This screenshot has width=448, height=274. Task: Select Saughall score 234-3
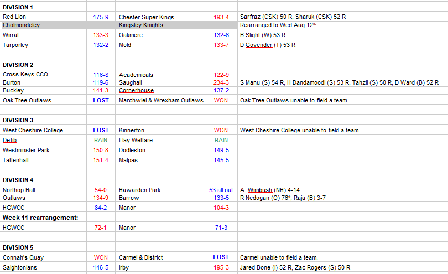tap(221, 82)
